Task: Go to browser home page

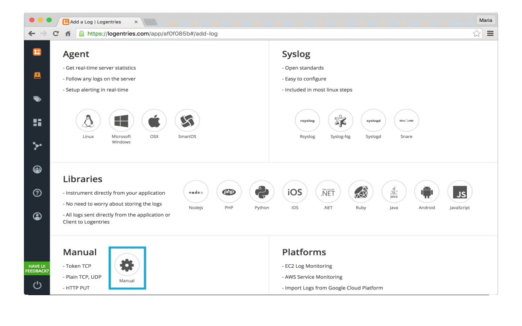Action: click(68, 33)
